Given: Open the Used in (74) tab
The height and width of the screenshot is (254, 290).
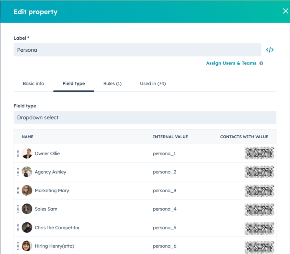Looking at the screenshot, I should [x=153, y=83].
